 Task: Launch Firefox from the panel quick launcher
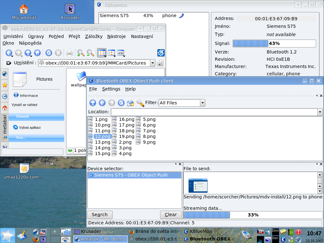click(35, 239)
